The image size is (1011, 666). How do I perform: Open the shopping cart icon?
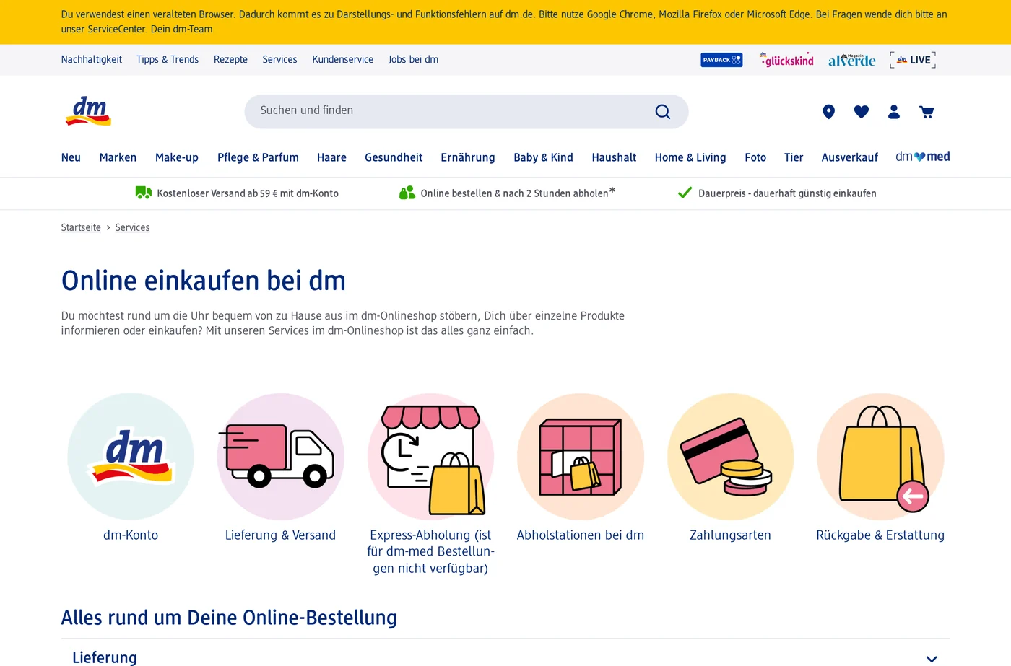(927, 112)
